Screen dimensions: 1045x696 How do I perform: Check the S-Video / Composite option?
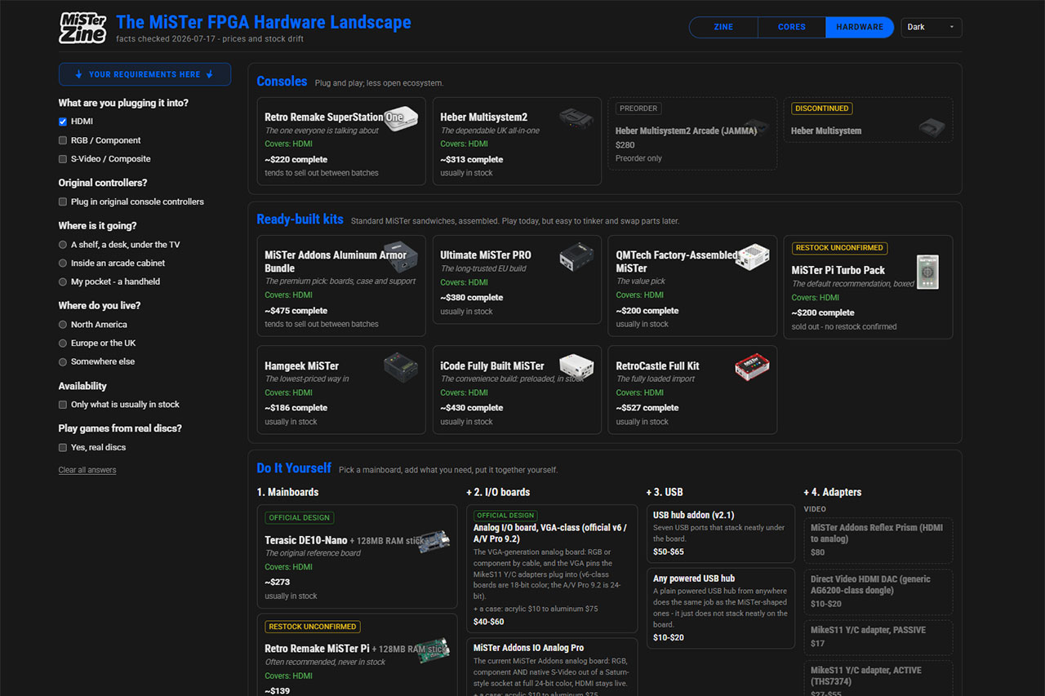[63, 159]
